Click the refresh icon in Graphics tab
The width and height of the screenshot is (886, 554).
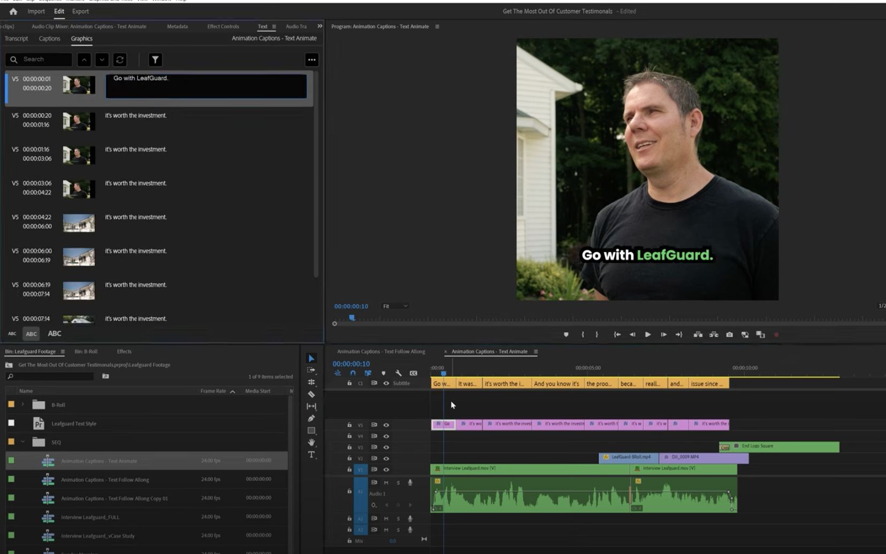pos(120,60)
